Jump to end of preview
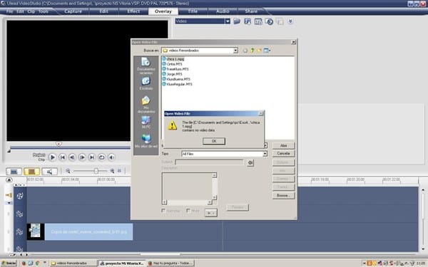 point(92,157)
